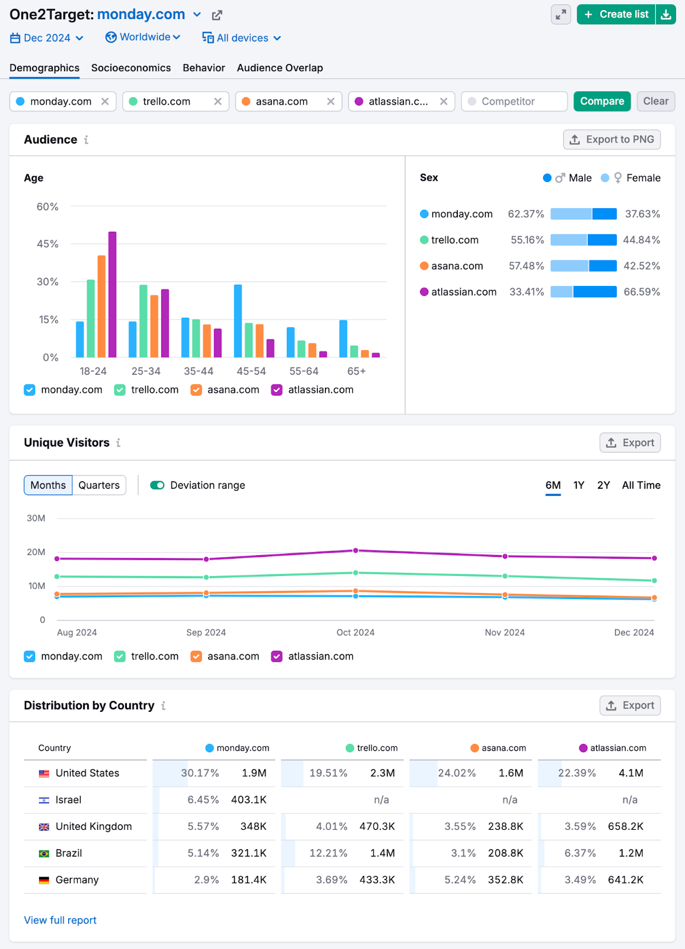The height and width of the screenshot is (949, 685).
Task: Click Audience info icon
Action: tap(87, 140)
